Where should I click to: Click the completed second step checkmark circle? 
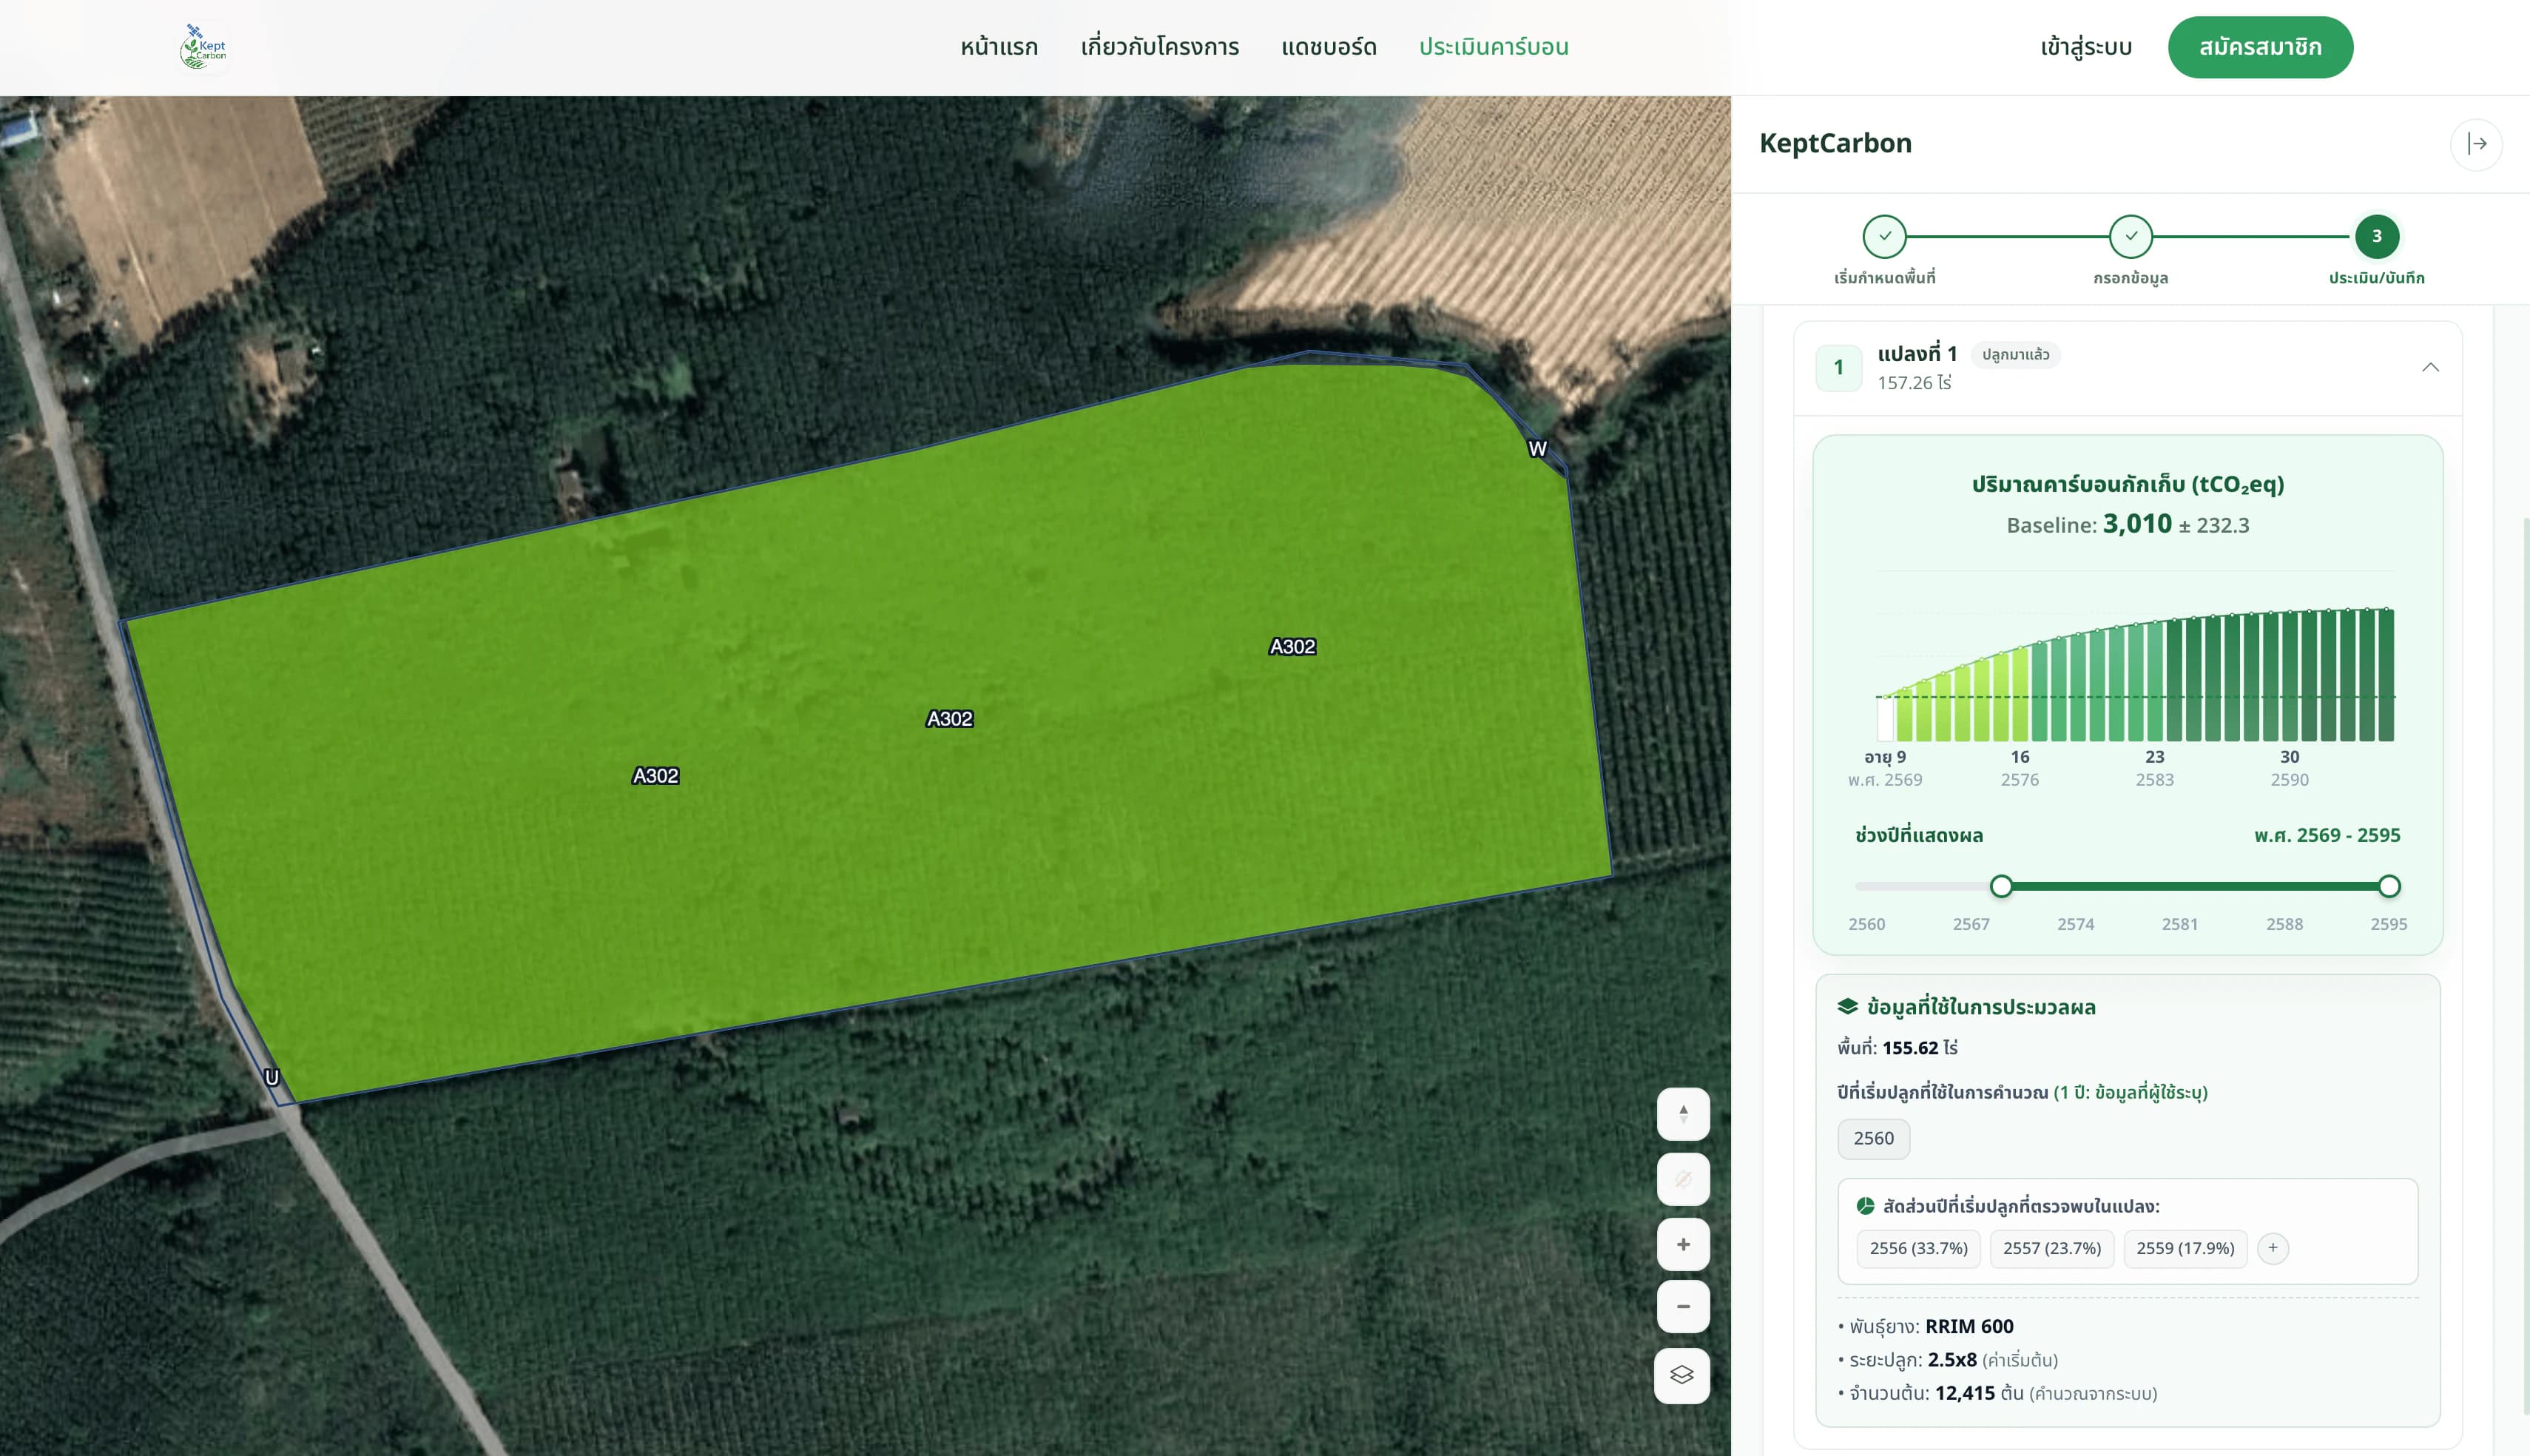[x=2131, y=237]
